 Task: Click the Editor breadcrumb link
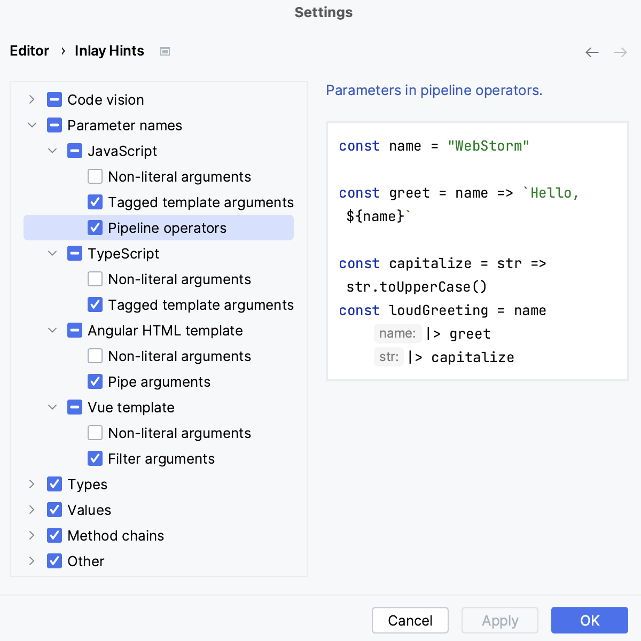(29, 51)
